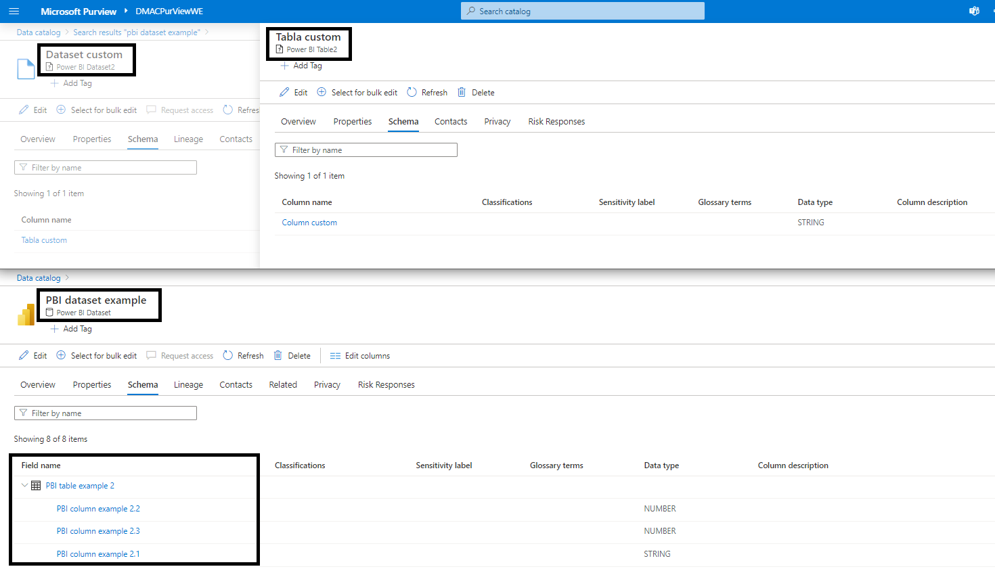Image resolution: width=995 pixels, height=569 pixels.
Task: Click the Classifications header in PBI dataset
Action: [x=300, y=465]
